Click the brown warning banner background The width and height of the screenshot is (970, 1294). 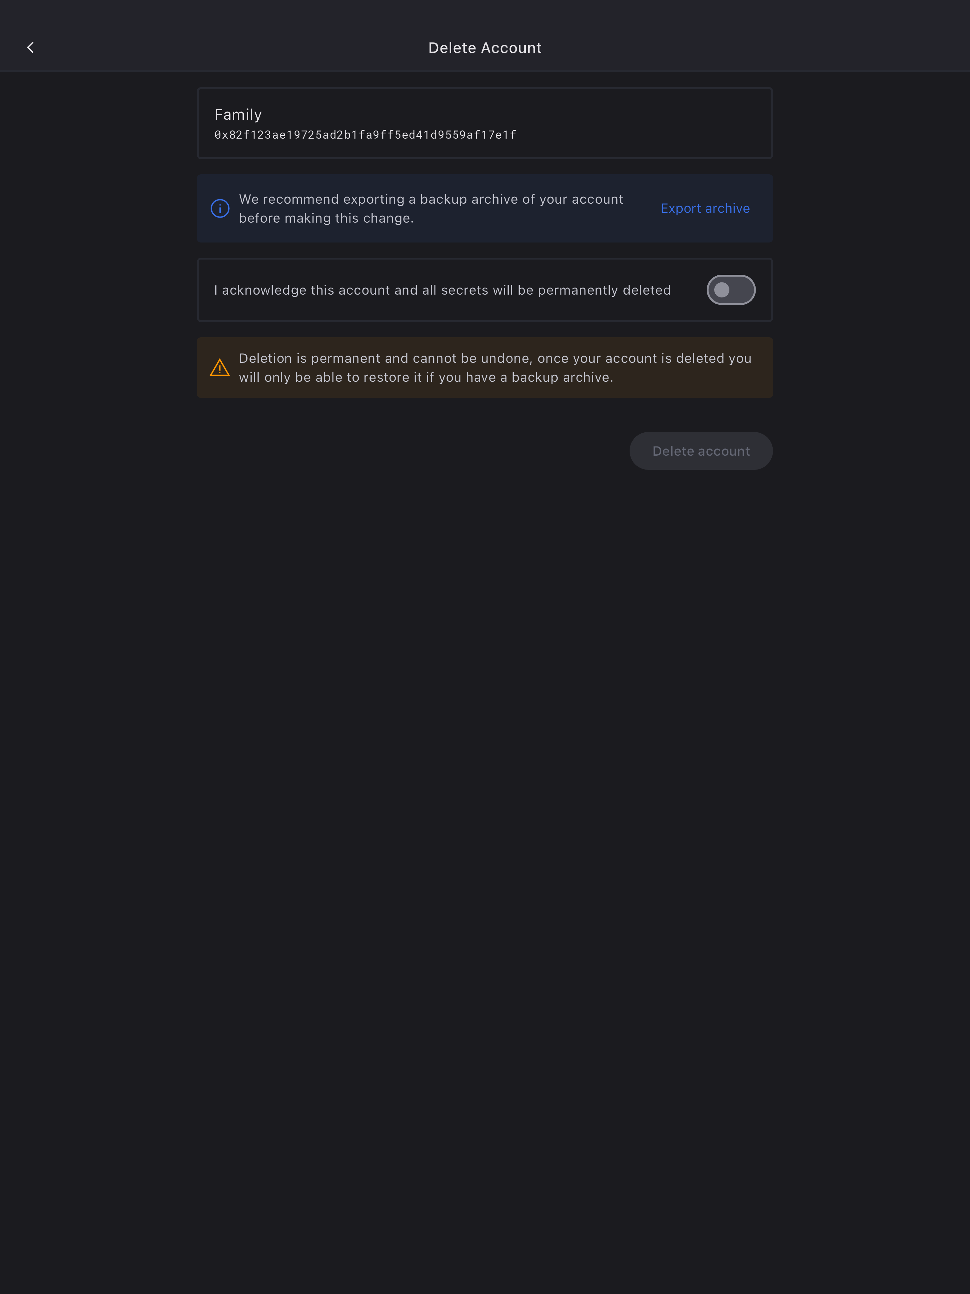pyautogui.click(x=485, y=368)
